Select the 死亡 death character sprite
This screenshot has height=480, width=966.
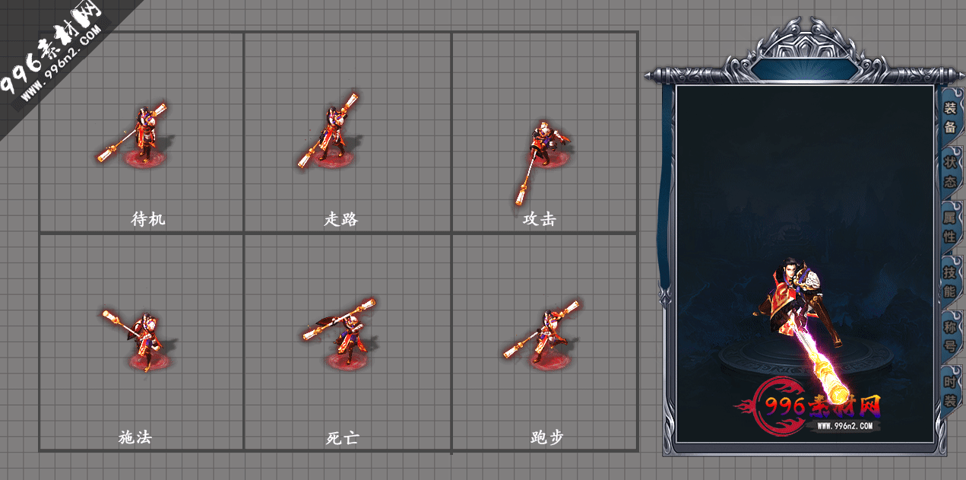(340, 333)
